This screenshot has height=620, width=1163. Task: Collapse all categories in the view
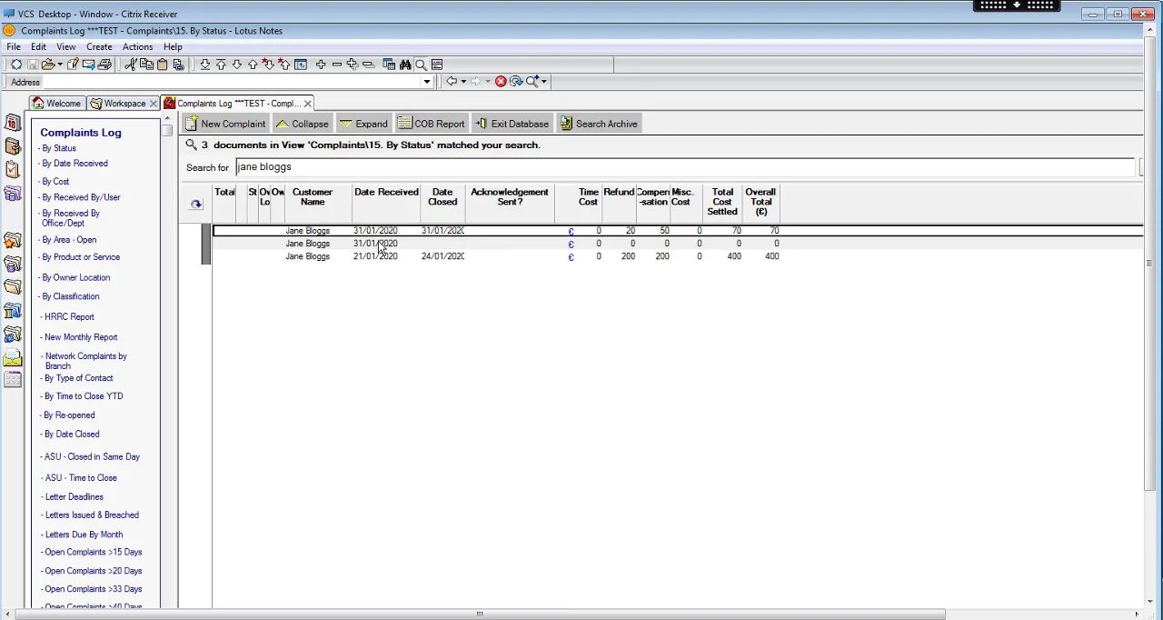pos(302,124)
